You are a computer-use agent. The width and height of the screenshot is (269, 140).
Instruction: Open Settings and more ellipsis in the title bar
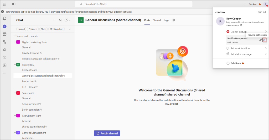244,4
